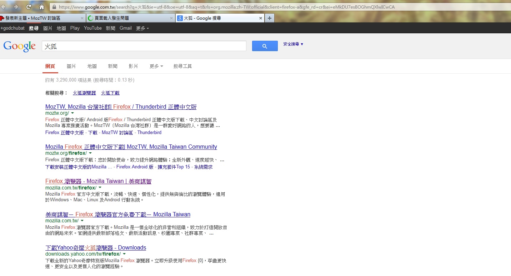Viewport: 511px width, 276px height.
Task: Open Play in the black Google bar
Action: tap(75, 28)
